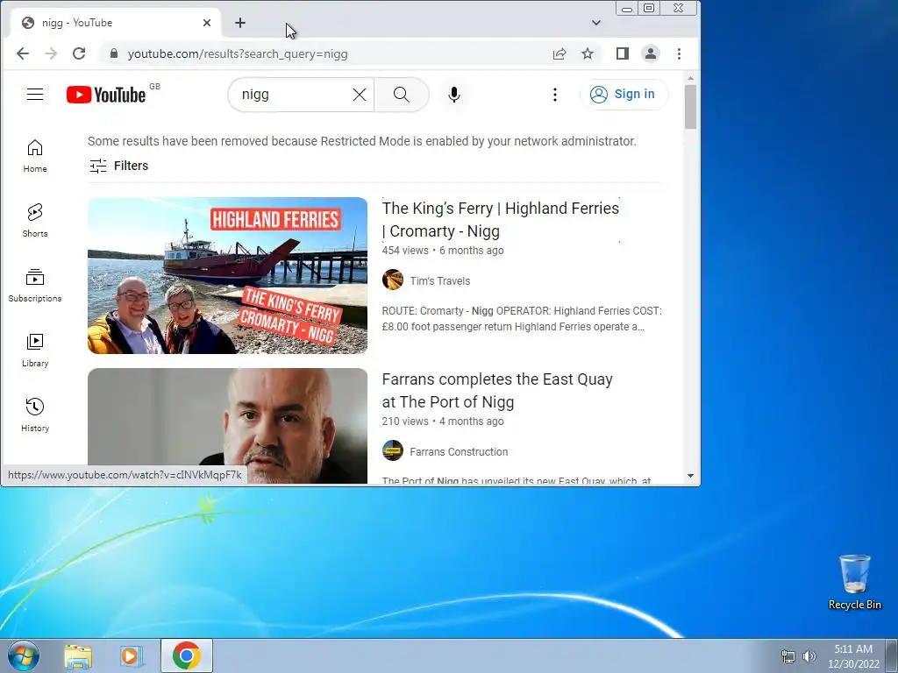Bookmark this page with the star

(x=588, y=53)
